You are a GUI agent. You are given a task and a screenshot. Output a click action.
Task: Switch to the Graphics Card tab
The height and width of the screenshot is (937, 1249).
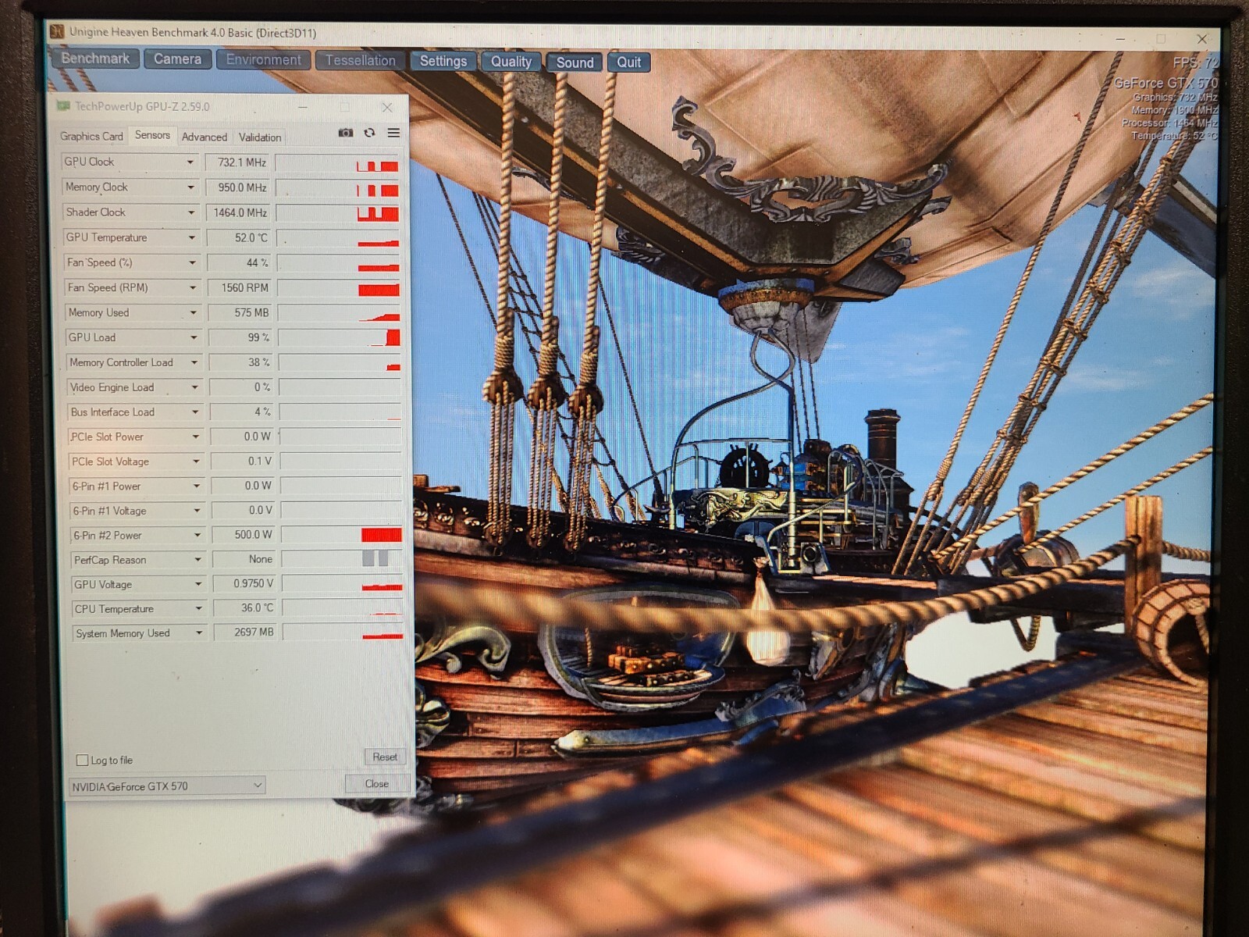(x=91, y=137)
